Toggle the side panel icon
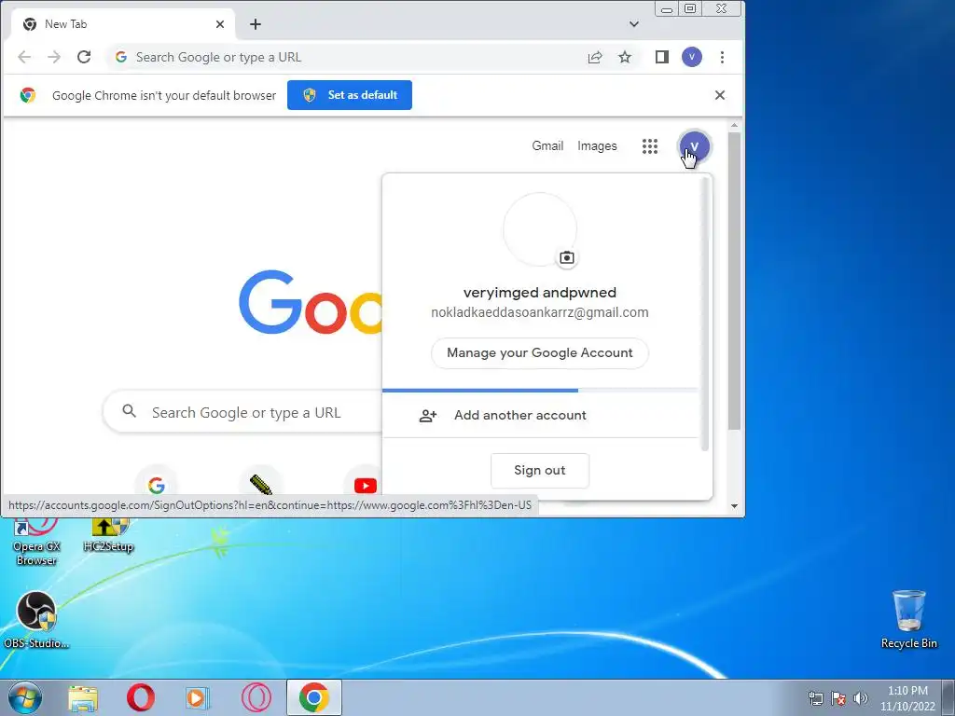The width and height of the screenshot is (955, 716). coord(662,57)
